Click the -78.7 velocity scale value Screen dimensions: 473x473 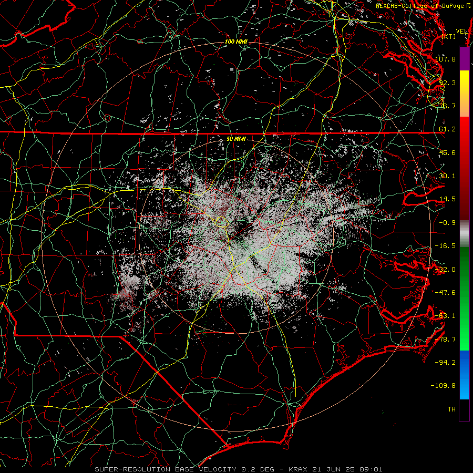tap(445, 340)
